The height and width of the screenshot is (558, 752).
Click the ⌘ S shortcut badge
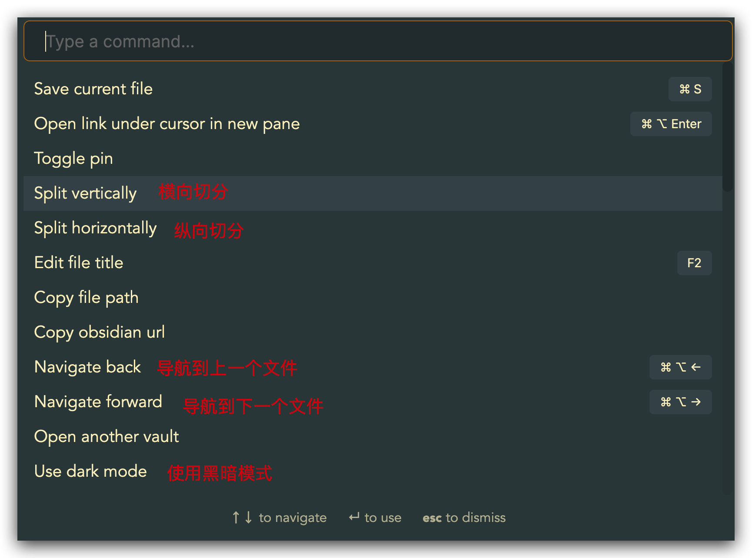[690, 89]
